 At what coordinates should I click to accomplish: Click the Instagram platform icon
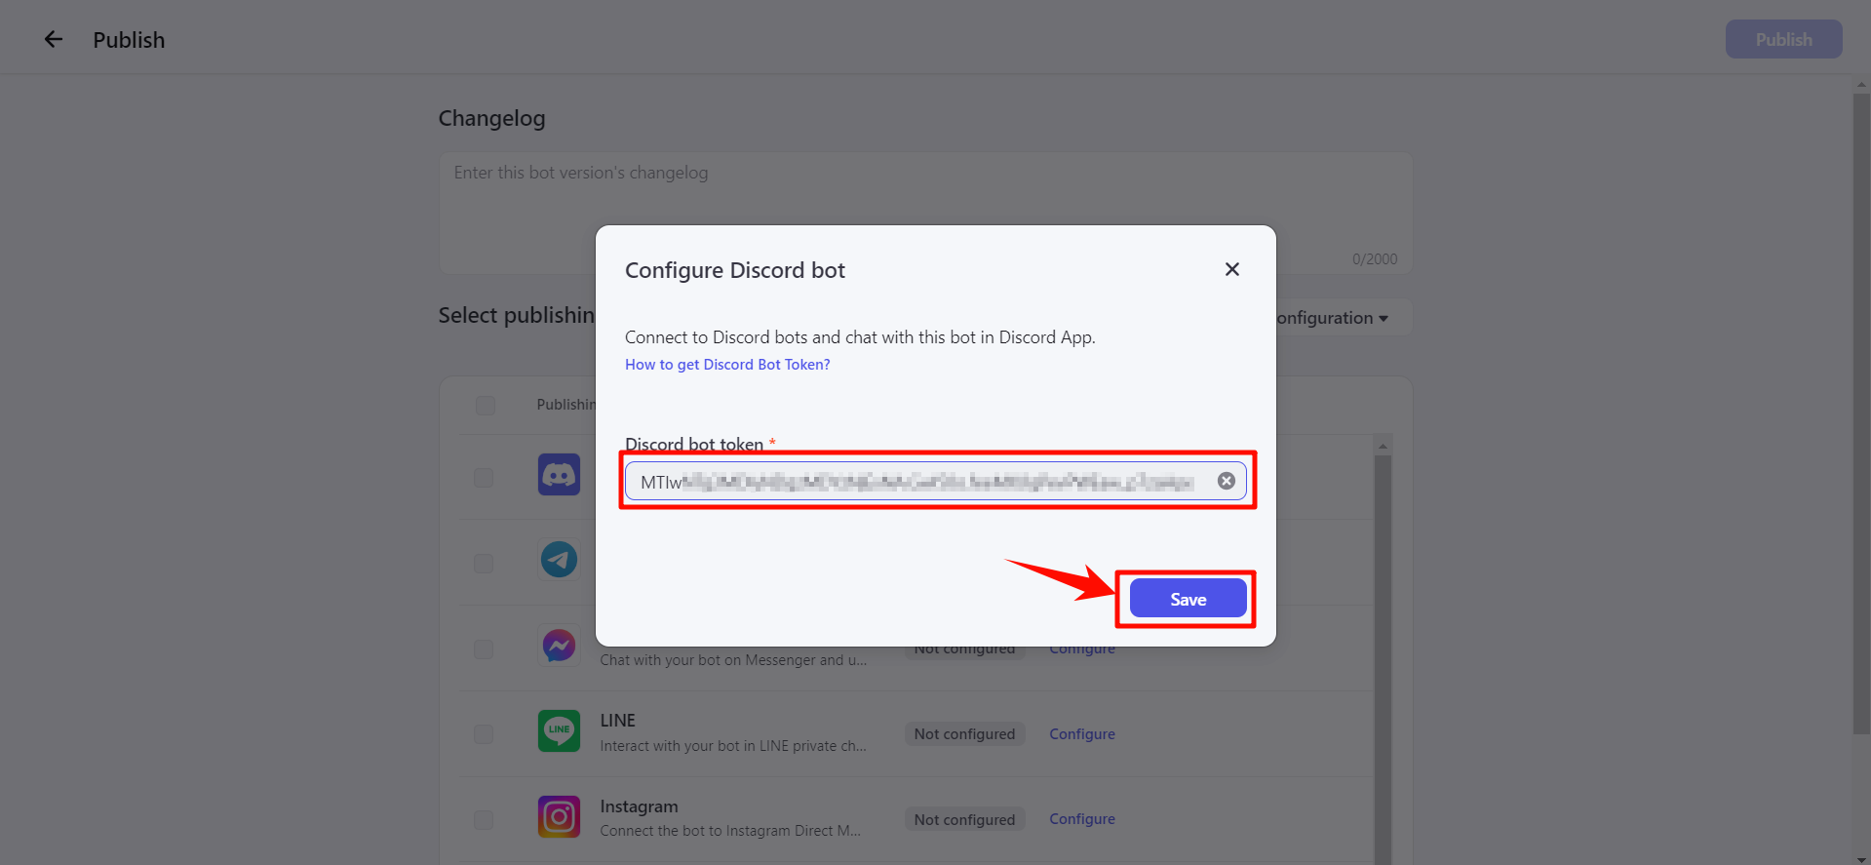point(559,816)
